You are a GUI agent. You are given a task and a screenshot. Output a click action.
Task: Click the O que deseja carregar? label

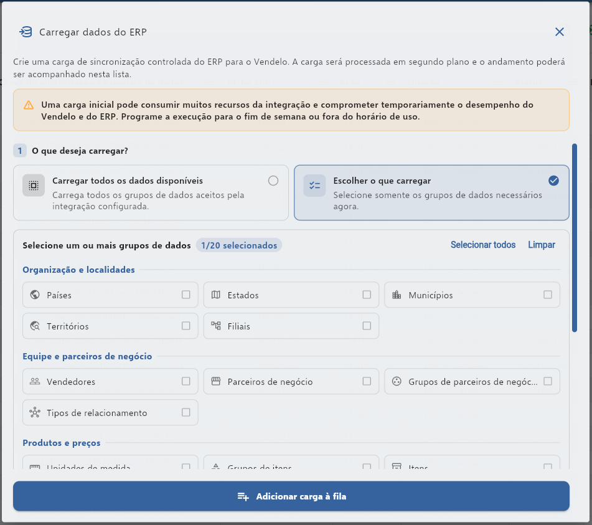point(80,151)
